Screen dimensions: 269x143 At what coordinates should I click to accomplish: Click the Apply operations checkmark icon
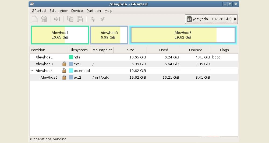pos(102,19)
